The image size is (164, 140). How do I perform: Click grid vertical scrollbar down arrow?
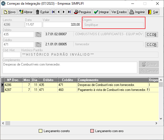pos(161,119)
